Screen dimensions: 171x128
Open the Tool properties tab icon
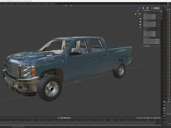[x=164, y=105]
